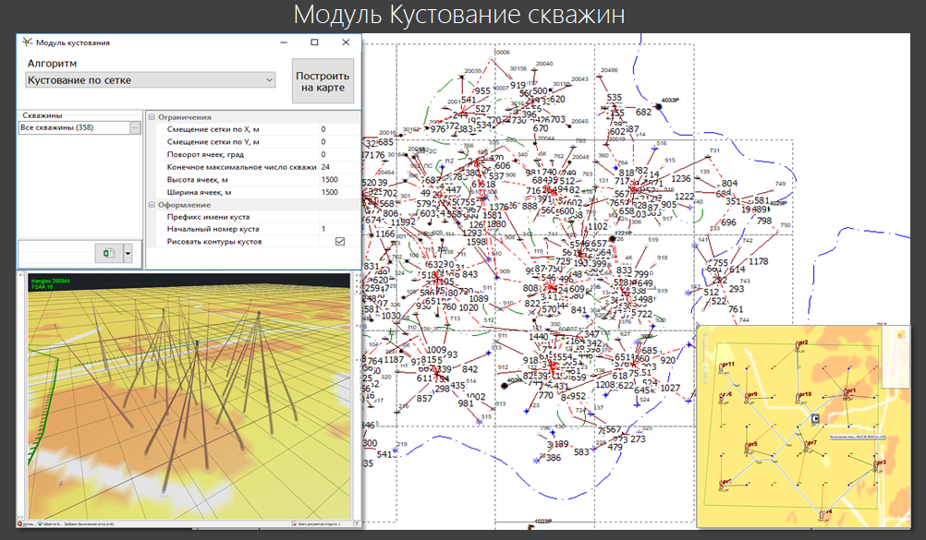Viewport: 926px width, 540px height.
Task: Select the pr9 well pad icon in inset map
Action: [x=747, y=398]
